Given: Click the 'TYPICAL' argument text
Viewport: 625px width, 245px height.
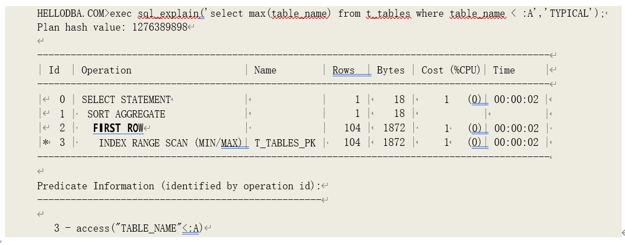Looking at the screenshot, I should (x=569, y=13).
